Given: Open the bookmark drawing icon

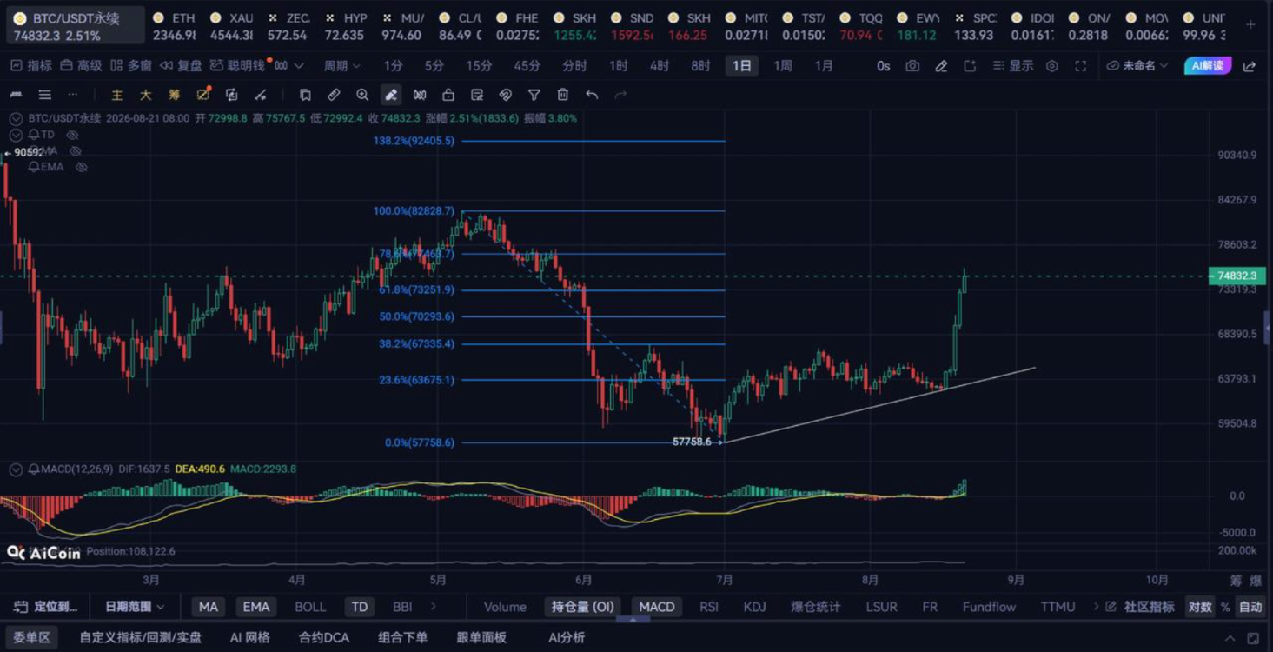Looking at the screenshot, I should pos(305,95).
